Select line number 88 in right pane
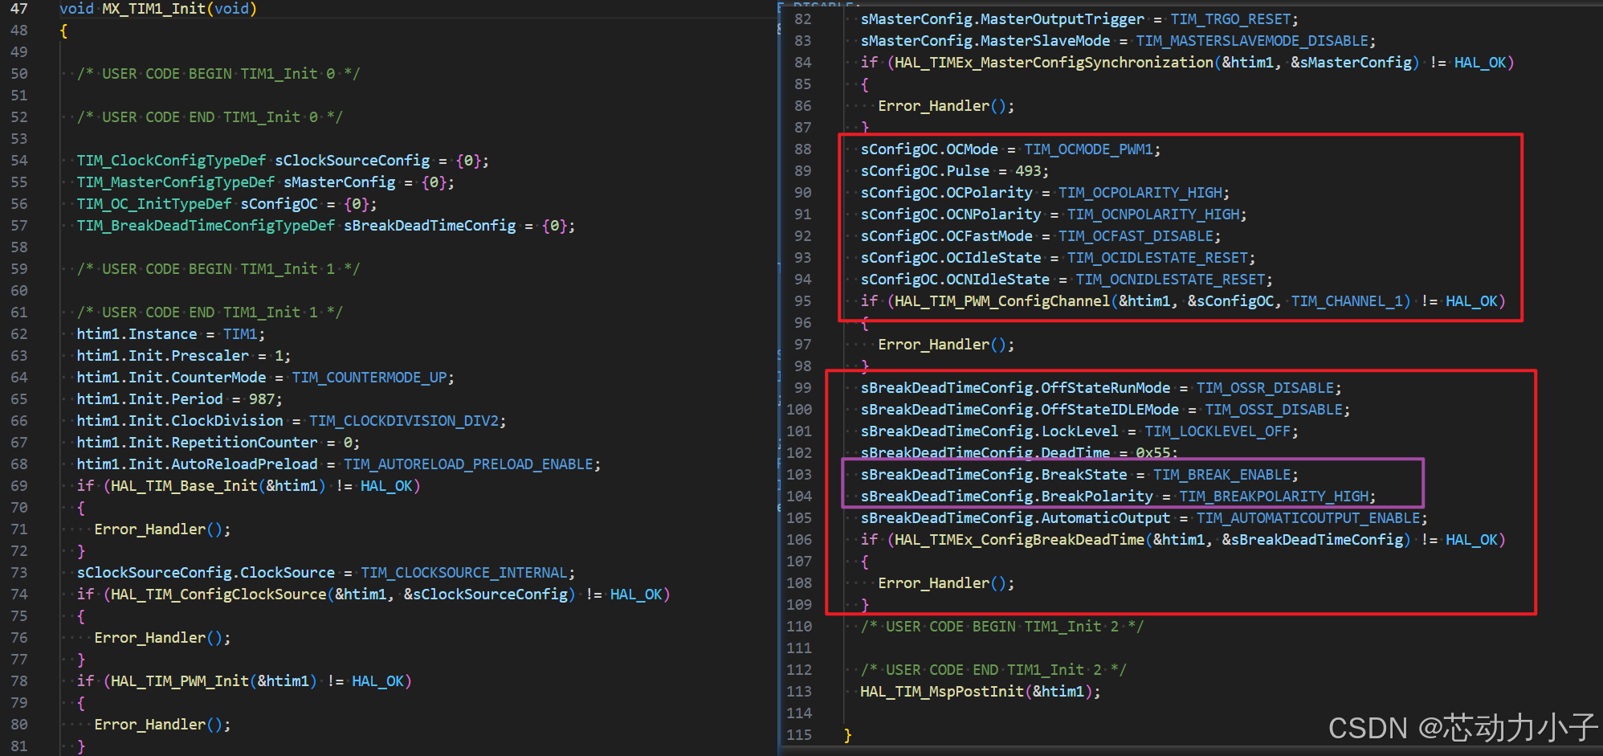Screen dimensions: 1603x756 [x=802, y=149]
